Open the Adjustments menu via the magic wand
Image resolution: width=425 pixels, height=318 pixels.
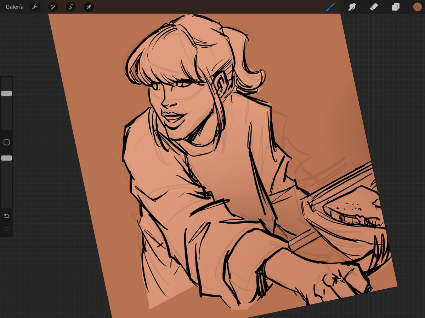click(53, 7)
